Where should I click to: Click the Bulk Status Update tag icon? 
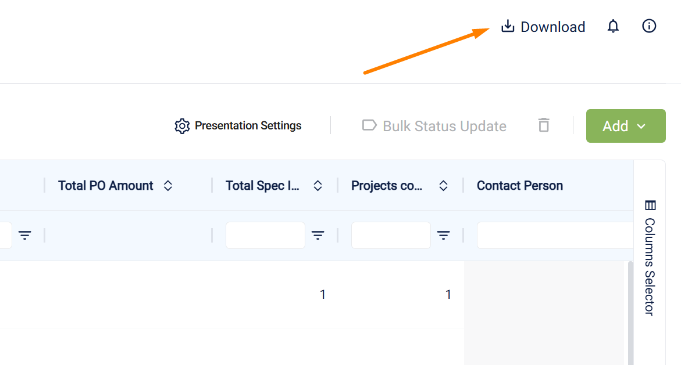click(369, 125)
